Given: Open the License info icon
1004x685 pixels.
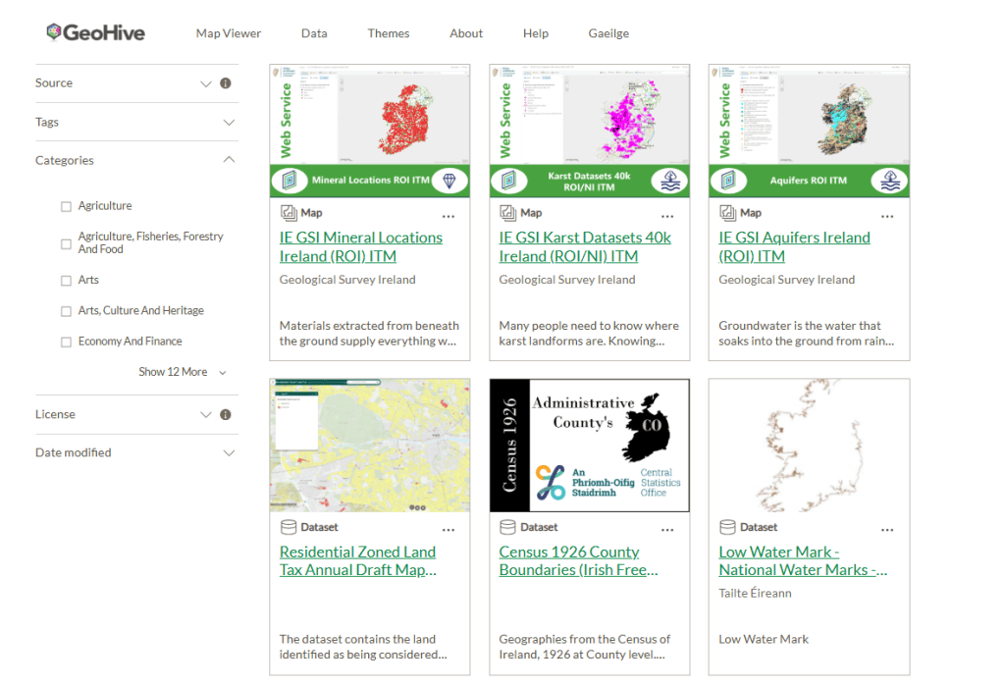Looking at the screenshot, I should tap(226, 415).
